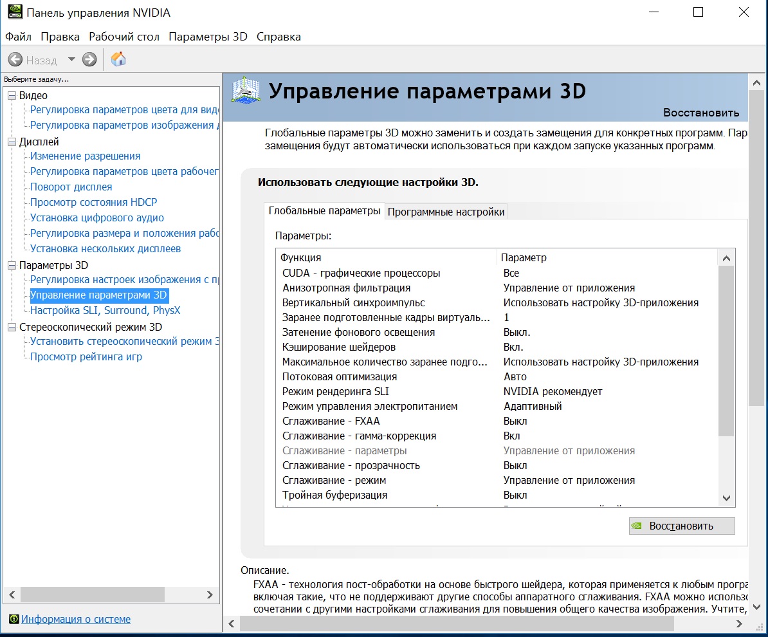Click the Функция column header
Screen dimensions: 768x637
coord(387,258)
